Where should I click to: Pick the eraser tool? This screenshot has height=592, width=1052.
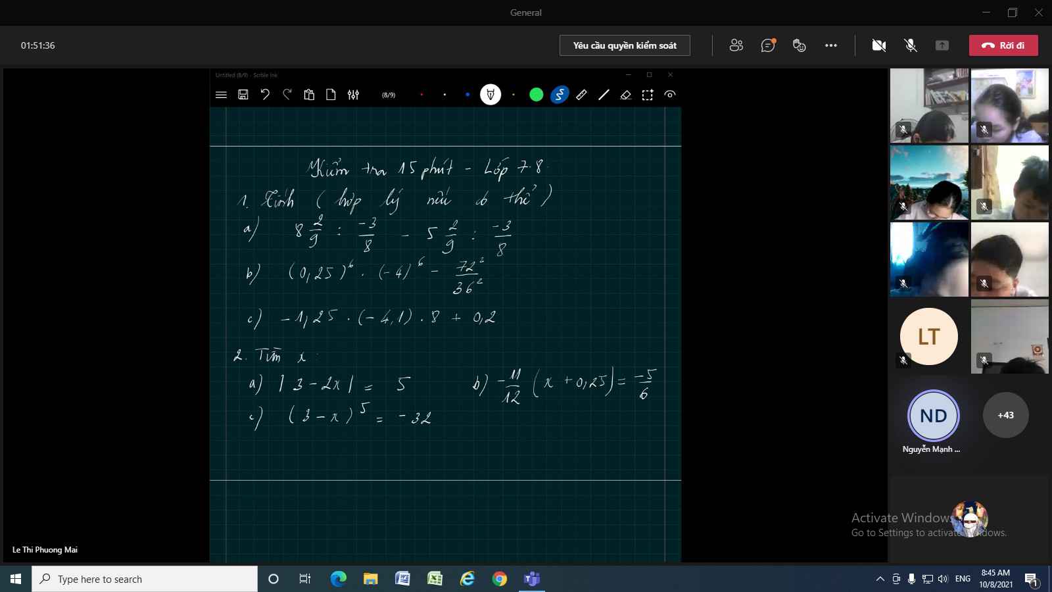point(625,95)
